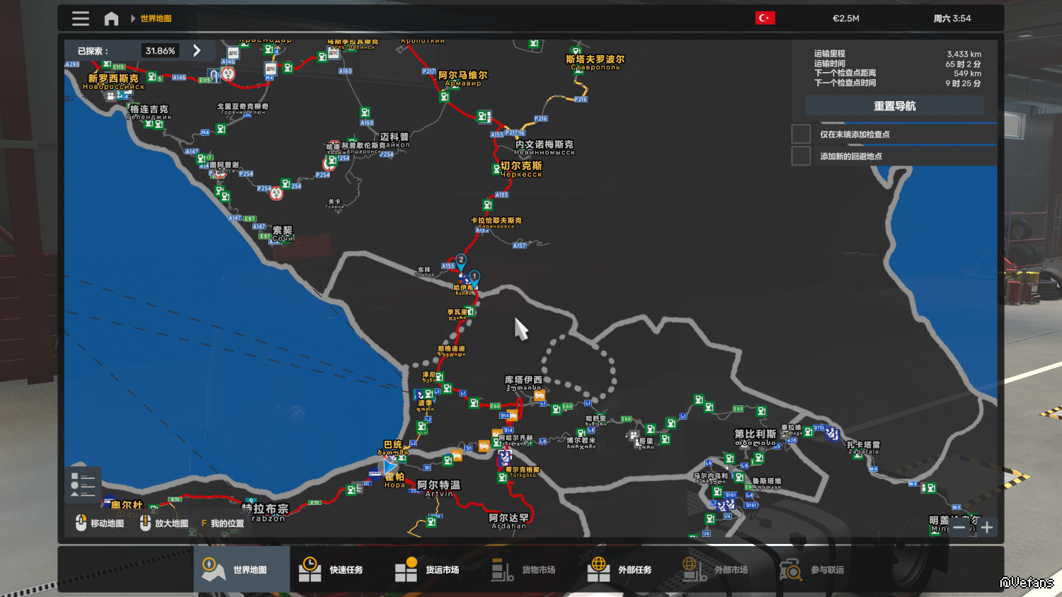Click the 4.5m height limit sign on P254
Image resolution: width=1062 pixels, height=597 pixels.
pos(276,193)
